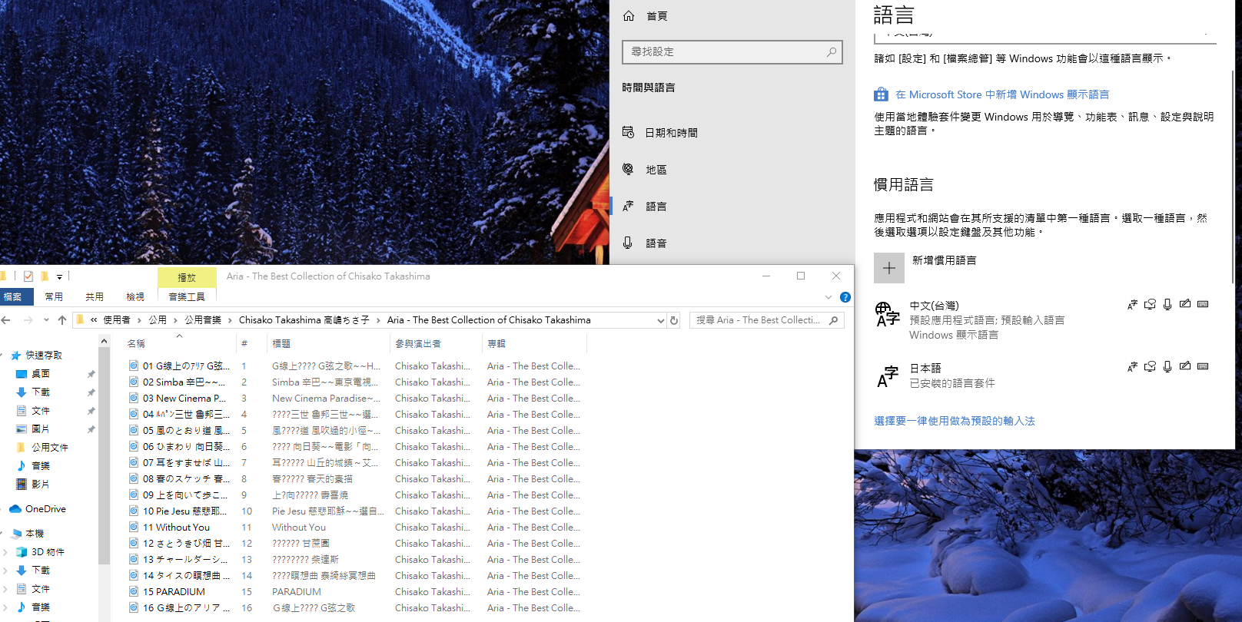This screenshot has height=622, width=1242.
Task: Expand the address bar history dropdown
Action: [x=660, y=320]
